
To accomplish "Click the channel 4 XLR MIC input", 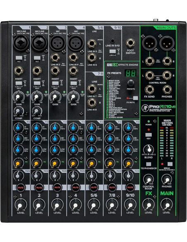I will coord(76,43).
